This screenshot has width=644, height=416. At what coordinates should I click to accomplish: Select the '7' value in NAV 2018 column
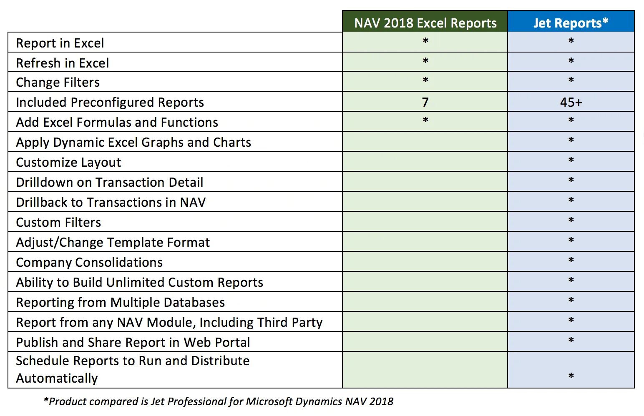425,102
